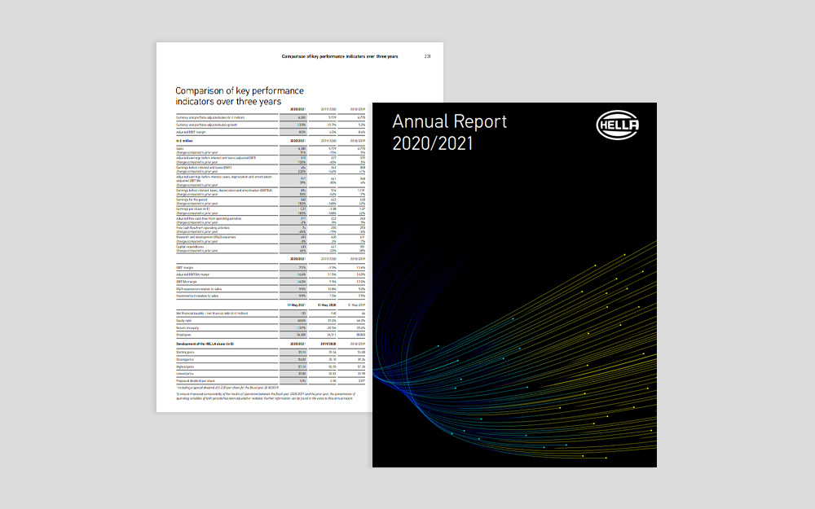Viewport: 815px width, 509px height.
Task: Click the HELLA logo on the cover
Action: (619, 125)
